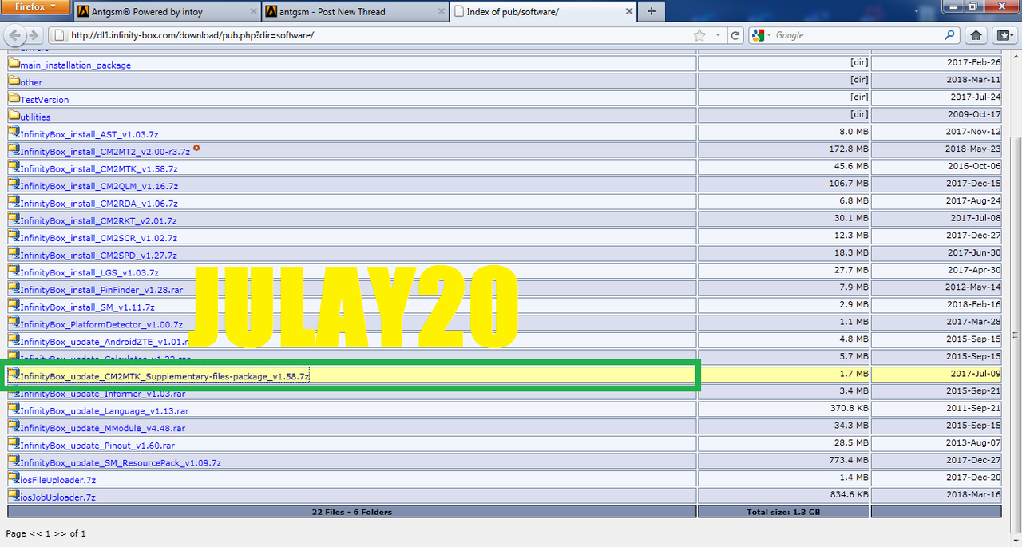The image size is (1022, 547).
Task: Download InfinityBox_install_CM2RKT_v2.01.7z
Action: [98, 221]
